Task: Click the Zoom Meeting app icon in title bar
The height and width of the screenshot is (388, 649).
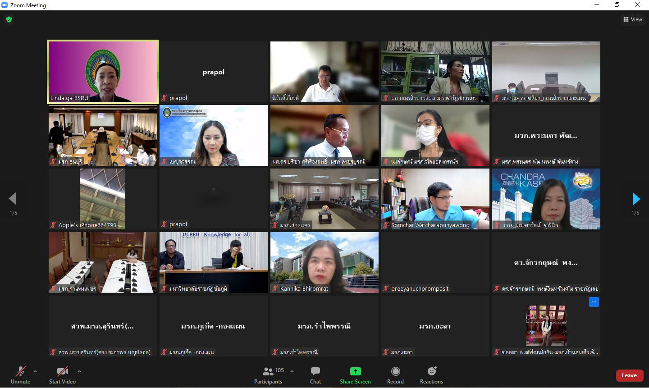Action: coord(5,5)
